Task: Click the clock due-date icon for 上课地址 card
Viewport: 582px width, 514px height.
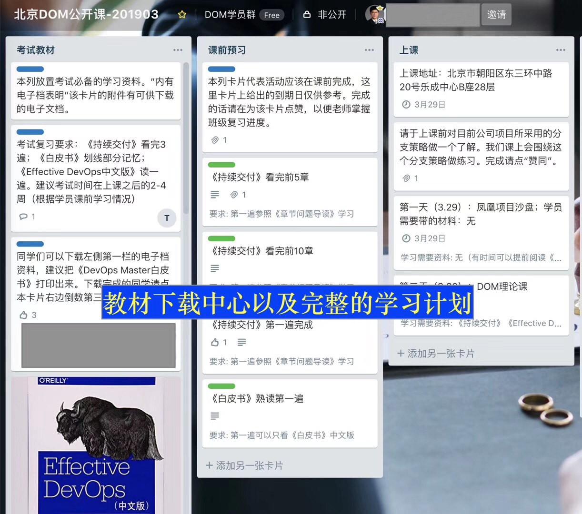Action: pos(406,105)
